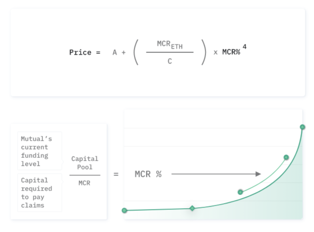Screen dimensions: 314x232
Task: Click the left parenthesis in the formula
Action: coord(135,53)
